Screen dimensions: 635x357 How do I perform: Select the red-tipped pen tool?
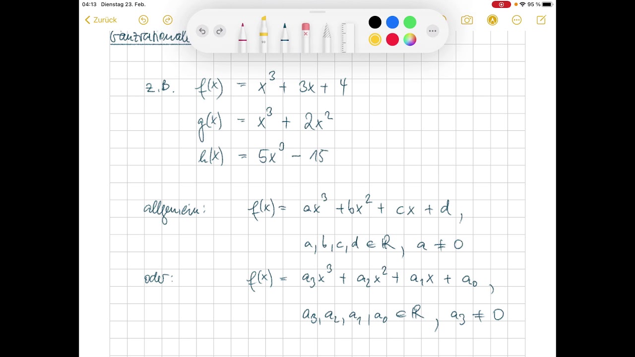[243, 38]
